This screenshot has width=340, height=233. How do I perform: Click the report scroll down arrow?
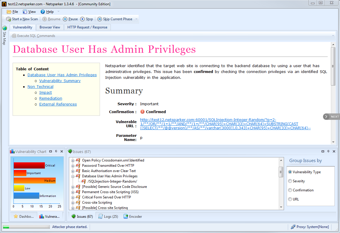(x=333, y=142)
